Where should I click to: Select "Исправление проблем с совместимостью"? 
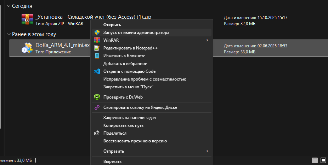click(152, 79)
